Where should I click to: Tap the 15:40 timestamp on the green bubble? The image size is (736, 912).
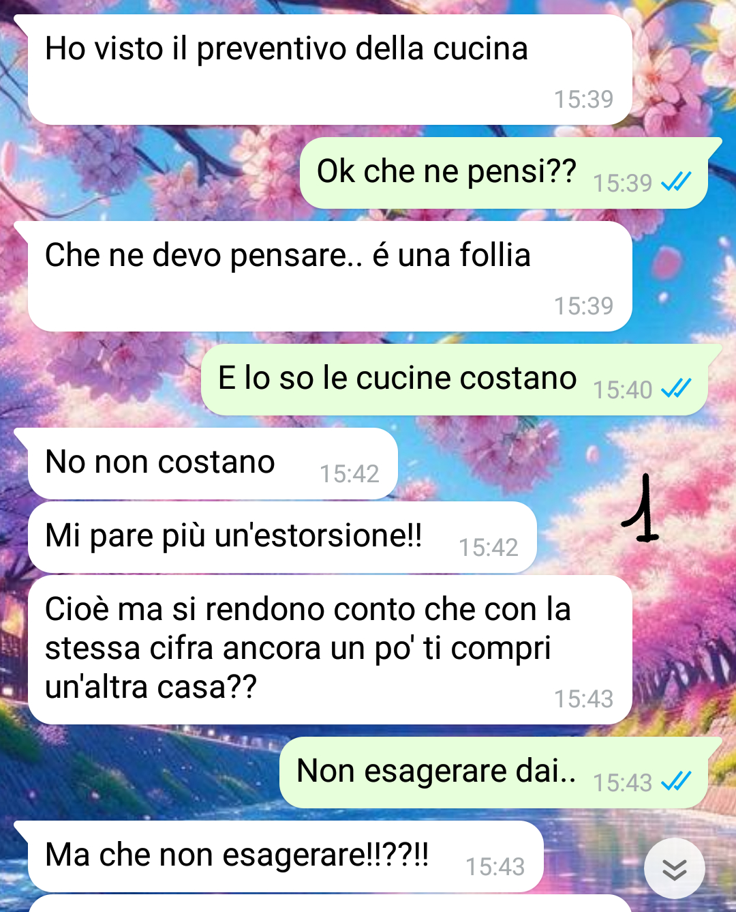pyautogui.click(x=622, y=389)
